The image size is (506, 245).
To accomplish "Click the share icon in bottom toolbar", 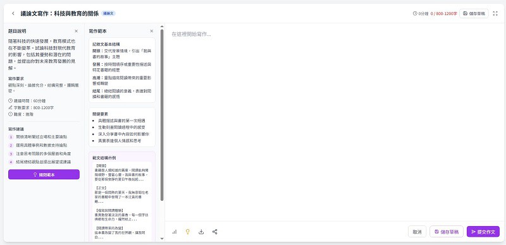I will click(x=214, y=232).
